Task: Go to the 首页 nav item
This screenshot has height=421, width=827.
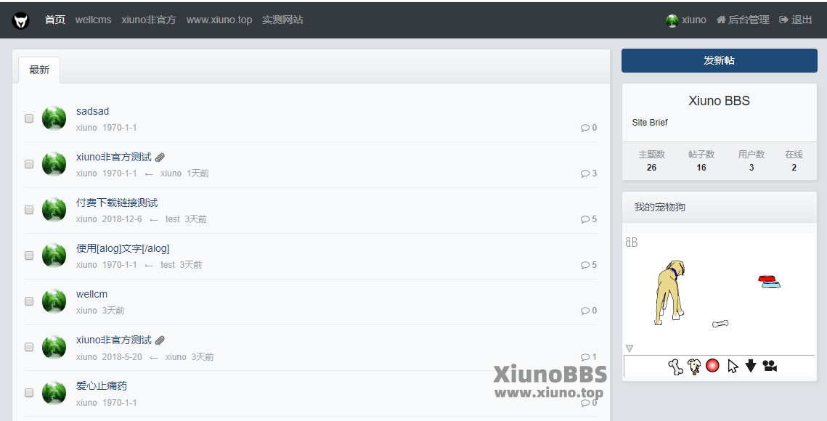Action: pos(55,20)
